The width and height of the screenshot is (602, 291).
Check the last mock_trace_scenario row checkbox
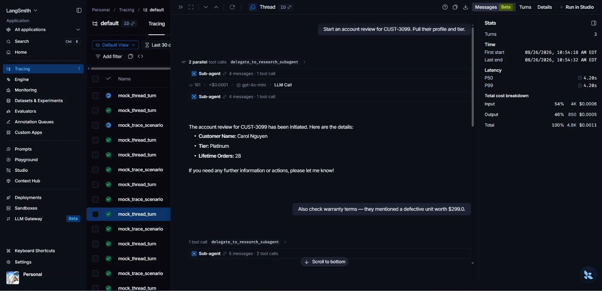pos(95,274)
